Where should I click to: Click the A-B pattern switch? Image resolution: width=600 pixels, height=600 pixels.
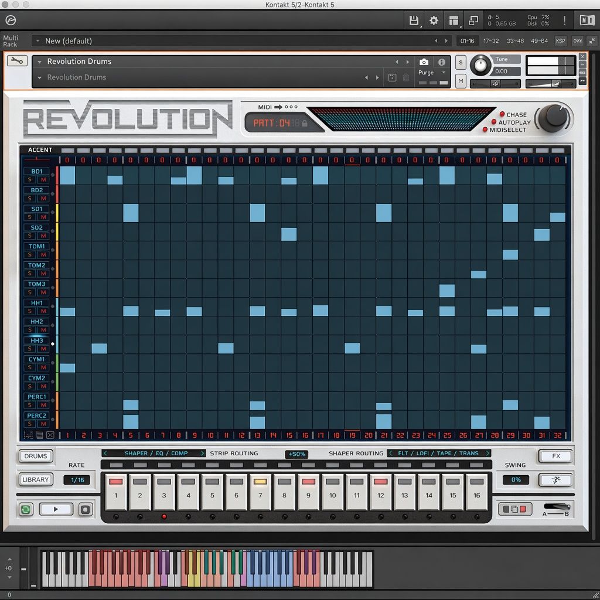click(x=557, y=507)
